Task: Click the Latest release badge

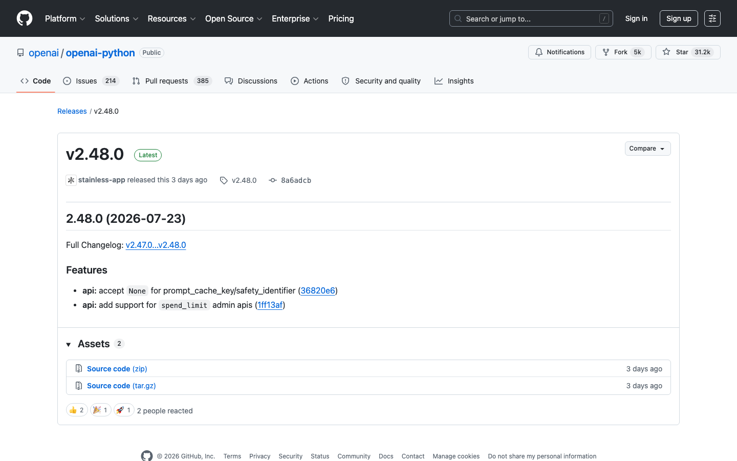Action: [148, 155]
